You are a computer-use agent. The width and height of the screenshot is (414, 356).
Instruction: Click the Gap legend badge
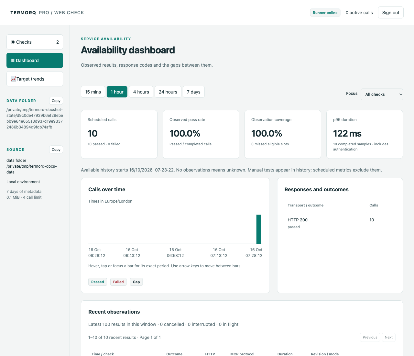(136, 282)
